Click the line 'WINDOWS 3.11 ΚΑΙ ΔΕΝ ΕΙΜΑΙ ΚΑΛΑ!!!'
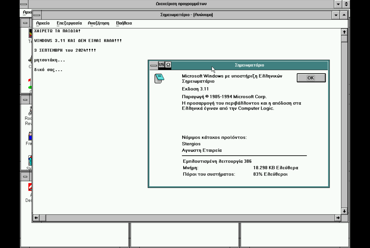This screenshot has width=370, height=248. pos(78,41)
